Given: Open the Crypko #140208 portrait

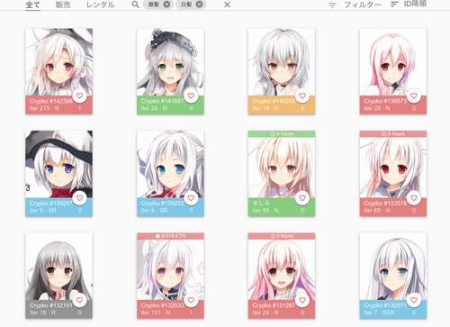Looking at the screenshot, I should [282, 62].
